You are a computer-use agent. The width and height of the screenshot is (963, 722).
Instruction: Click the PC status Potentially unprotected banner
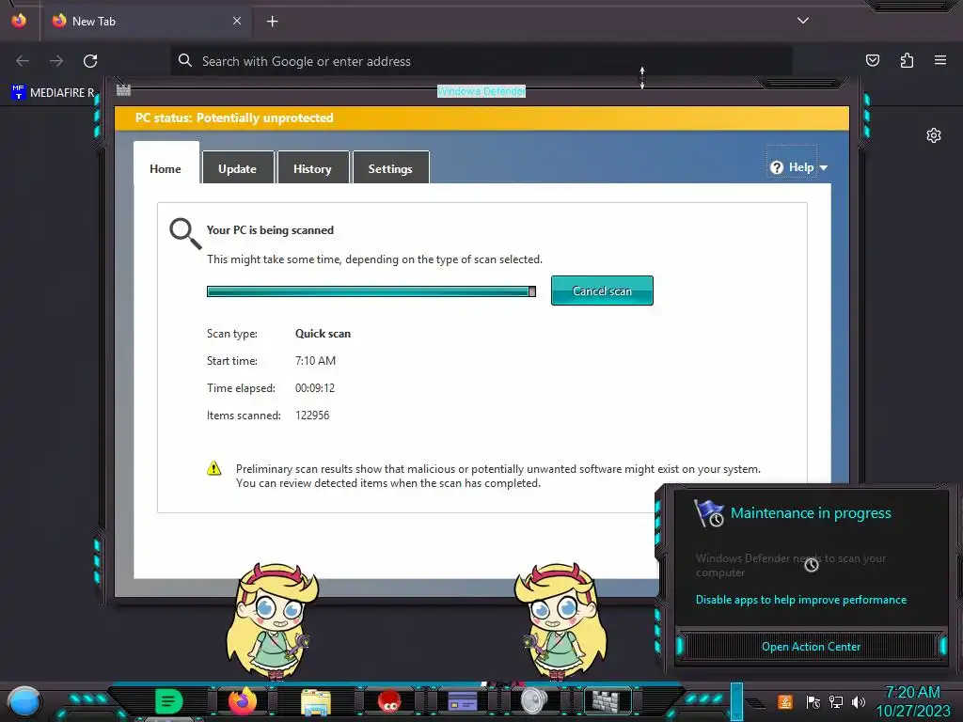482,118
